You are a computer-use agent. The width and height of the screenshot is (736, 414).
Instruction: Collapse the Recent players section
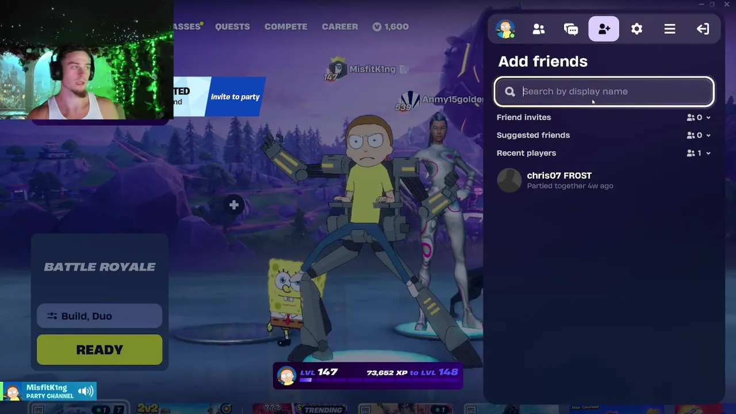click(604, 153)
